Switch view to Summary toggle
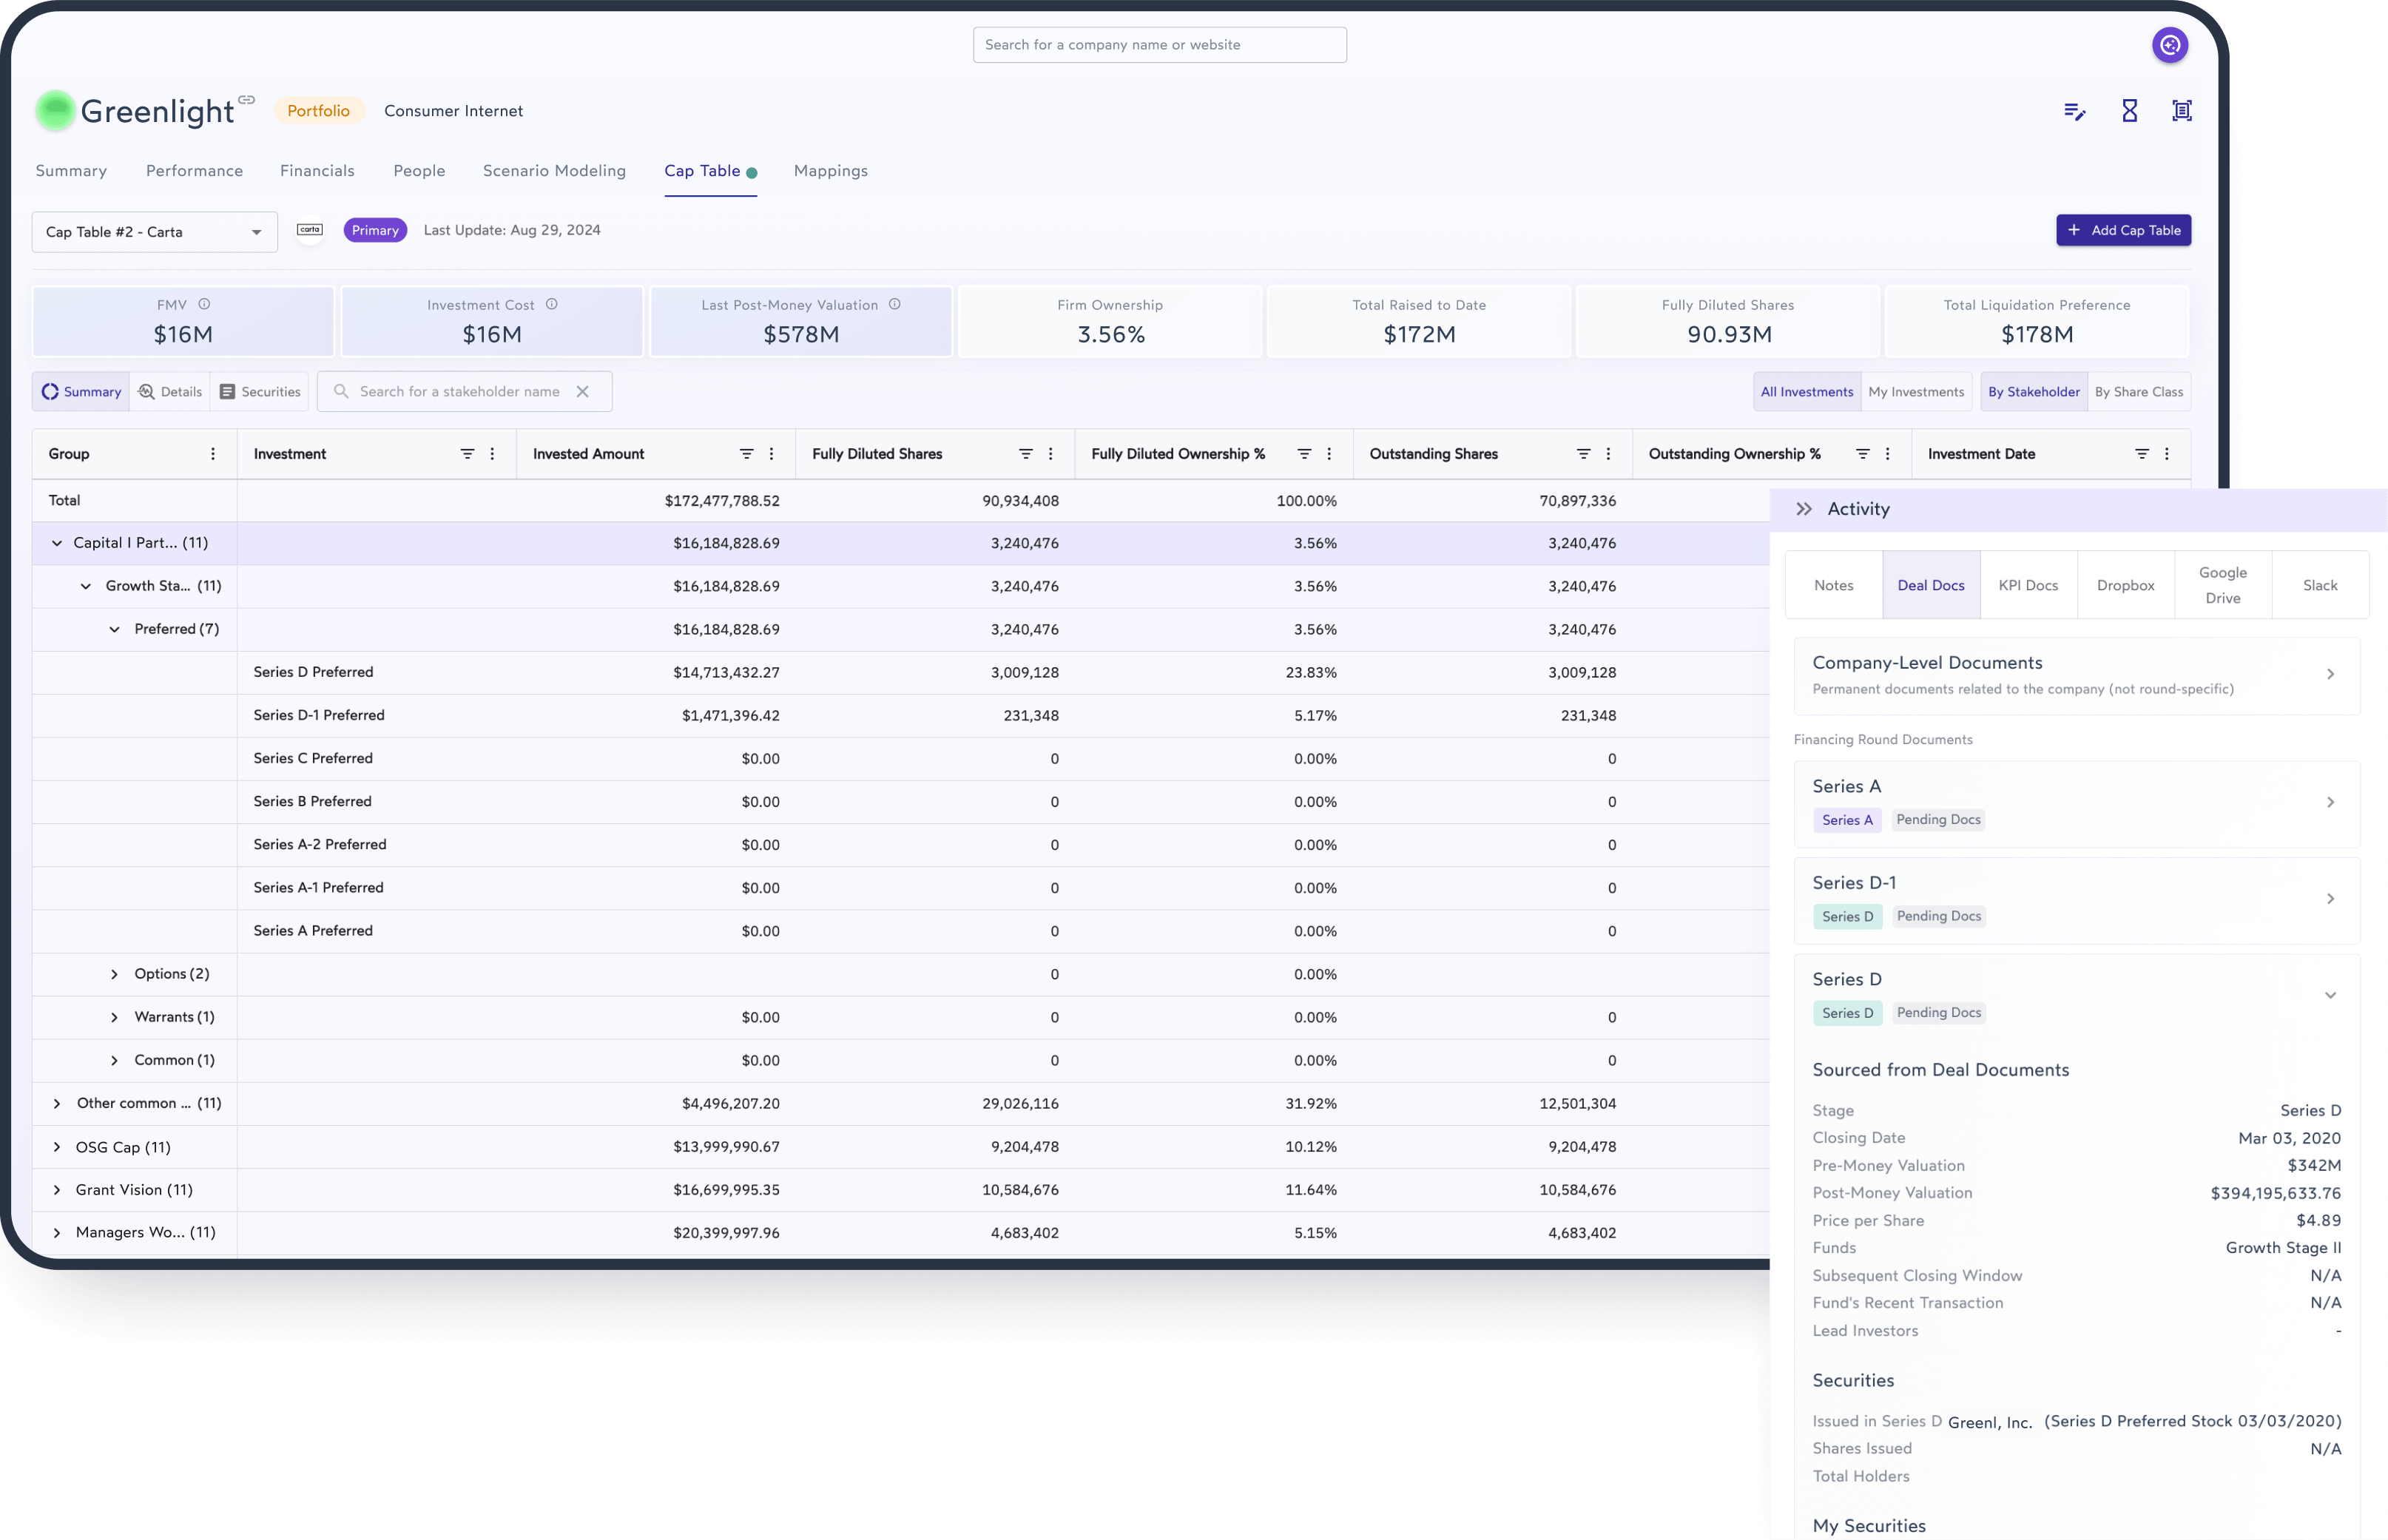The height and width of the screenshot is (1540, 2388). click(81, 392)
